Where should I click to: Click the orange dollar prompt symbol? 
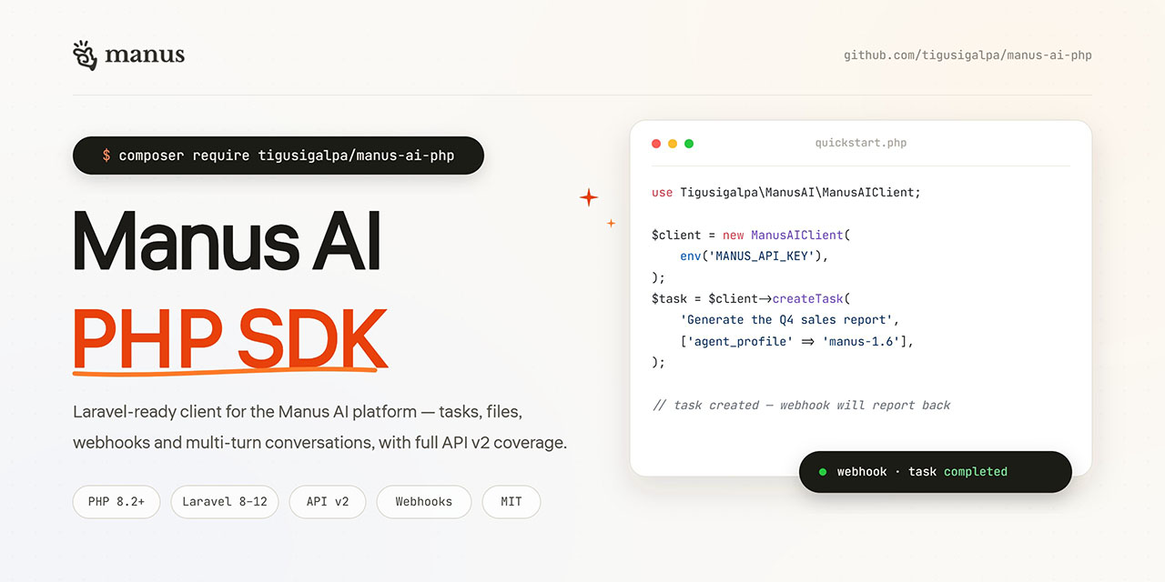(106, 156)
